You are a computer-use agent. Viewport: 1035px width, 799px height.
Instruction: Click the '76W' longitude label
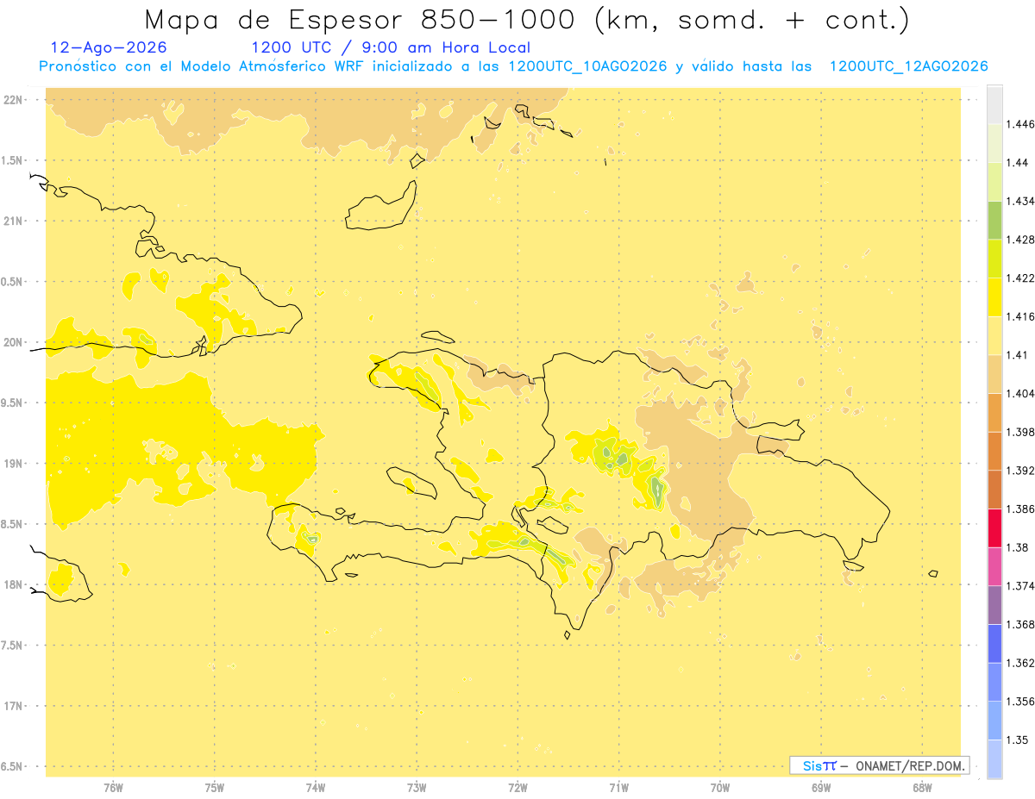click(x=113, y=787)
